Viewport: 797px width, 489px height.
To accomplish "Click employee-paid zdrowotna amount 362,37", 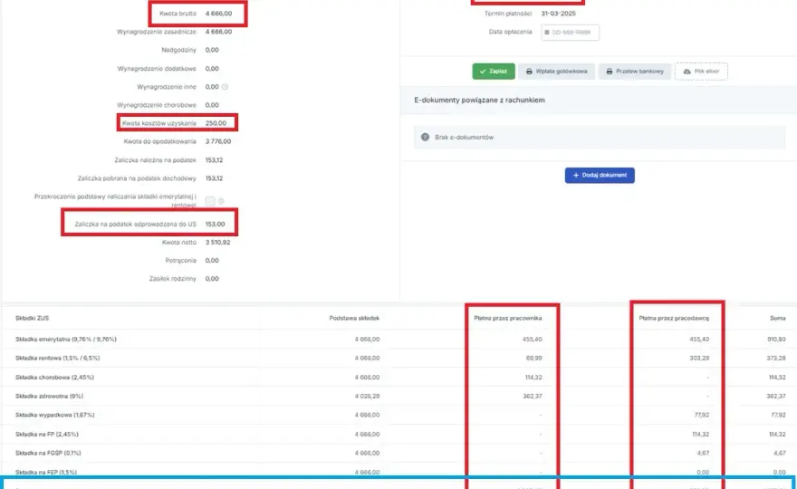I will 533,396.
